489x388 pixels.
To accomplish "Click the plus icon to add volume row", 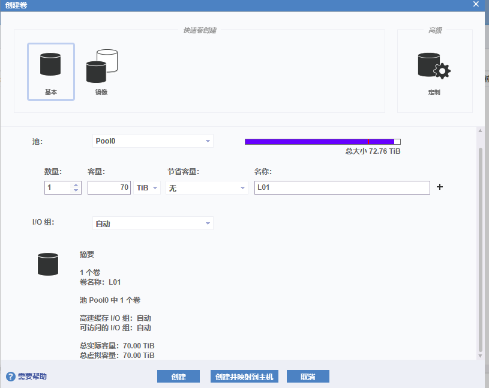I will (440, 187).
